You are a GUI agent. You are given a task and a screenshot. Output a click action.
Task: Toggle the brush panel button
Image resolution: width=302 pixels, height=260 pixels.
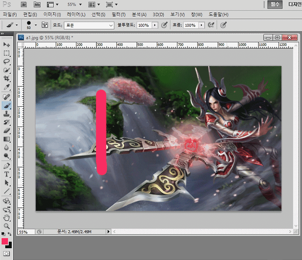[45, 25]
